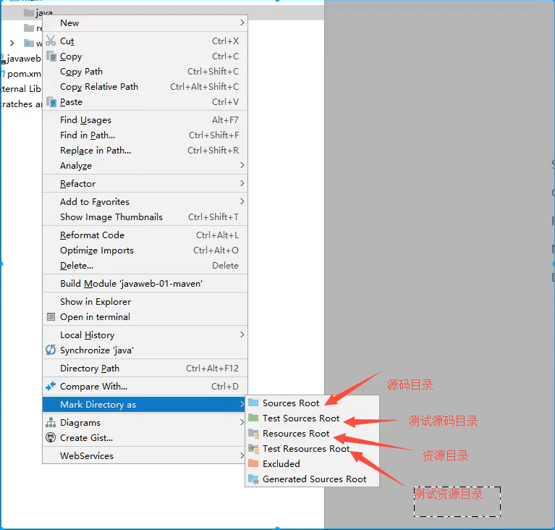Viewport: 555px width, 530px height.
Task: Select Optimize Imports menu entry
Action: (x=145, y=250)
